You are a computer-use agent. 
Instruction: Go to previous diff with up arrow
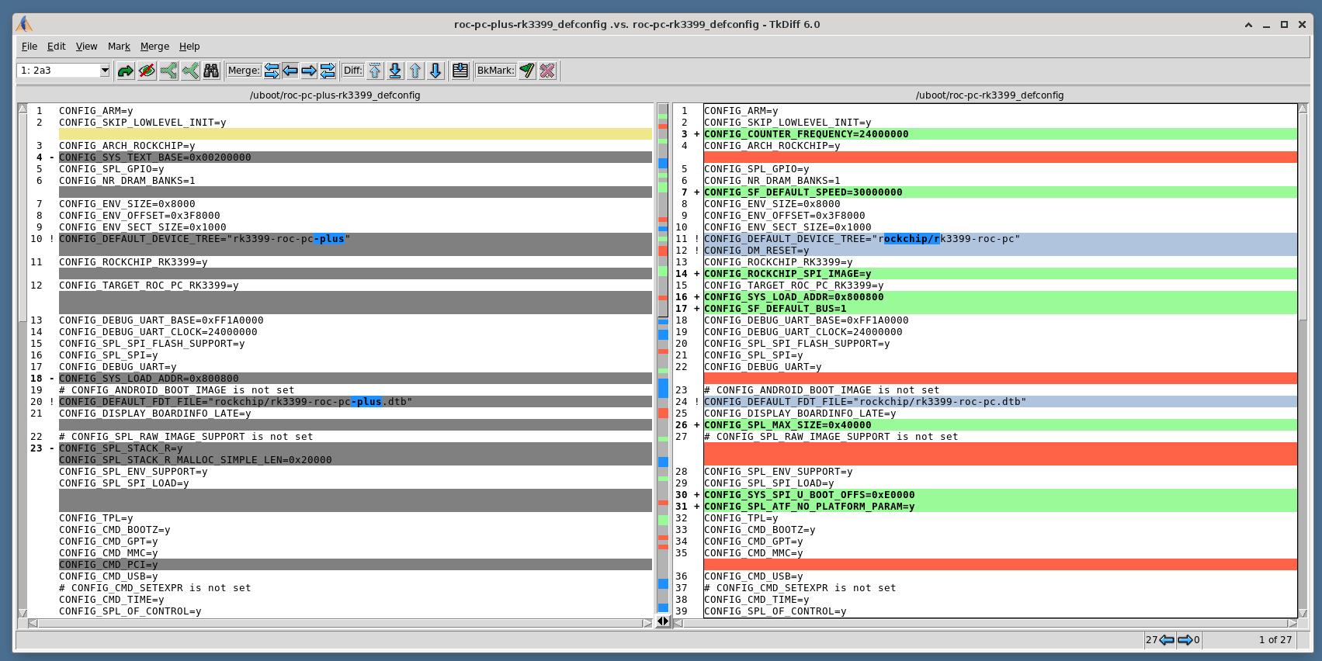point(415,71)
